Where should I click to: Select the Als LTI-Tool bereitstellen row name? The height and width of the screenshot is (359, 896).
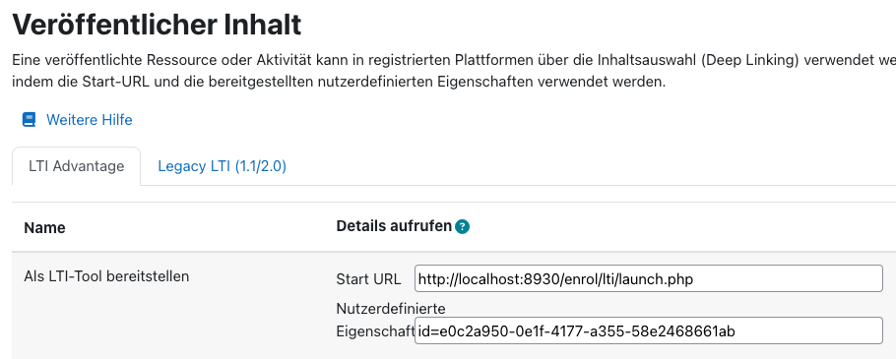106,276
